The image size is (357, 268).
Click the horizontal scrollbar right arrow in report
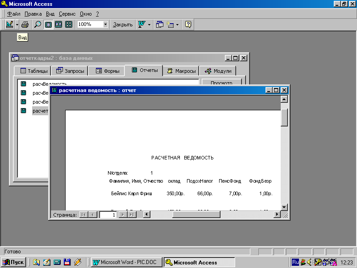(x=277, y=214)
